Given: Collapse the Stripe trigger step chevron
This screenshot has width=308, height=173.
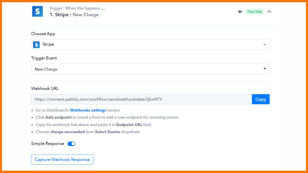Looking at the screenshot, I should click(269, 12).
